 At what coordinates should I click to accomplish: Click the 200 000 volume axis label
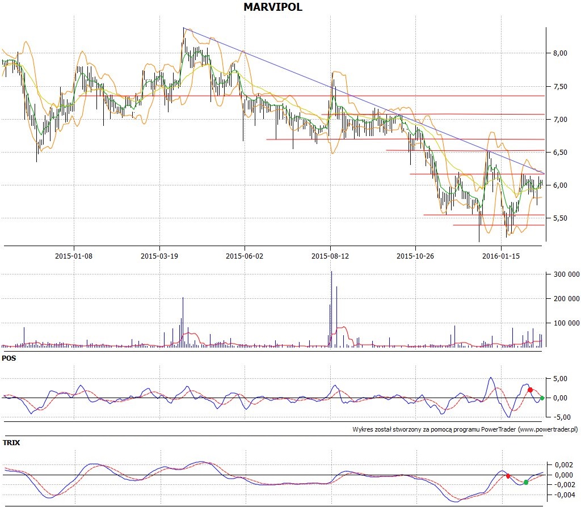pos(567,298)
